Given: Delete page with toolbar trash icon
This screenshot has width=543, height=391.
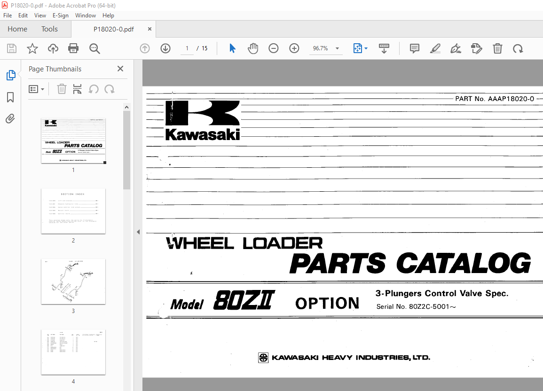Looking at the screenshot, I should [498, 48].
